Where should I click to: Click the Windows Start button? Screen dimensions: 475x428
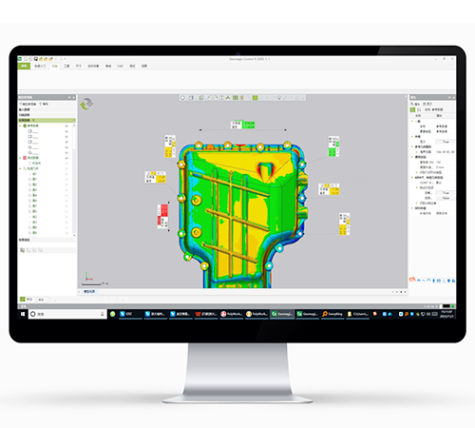coord(23,314)
